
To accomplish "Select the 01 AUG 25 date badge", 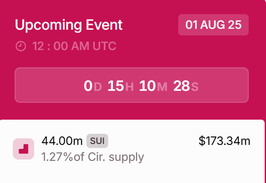I will click(213, 25).
